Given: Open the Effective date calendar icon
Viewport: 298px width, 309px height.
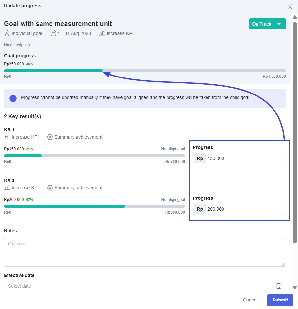Looking at the screenshot, I should pyautogui.click(x=278, y=286).
